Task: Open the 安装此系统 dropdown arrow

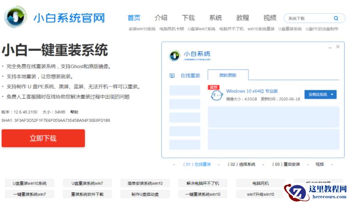Action: click(x=332, y=94)
